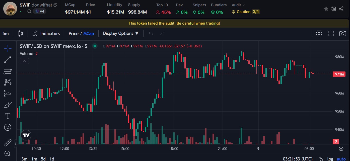Open the 5m timeframe dropdown
350x161 pixels.
[x=6, y=33]
